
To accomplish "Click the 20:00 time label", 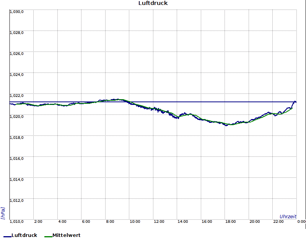I will click(x=255, y=222).
